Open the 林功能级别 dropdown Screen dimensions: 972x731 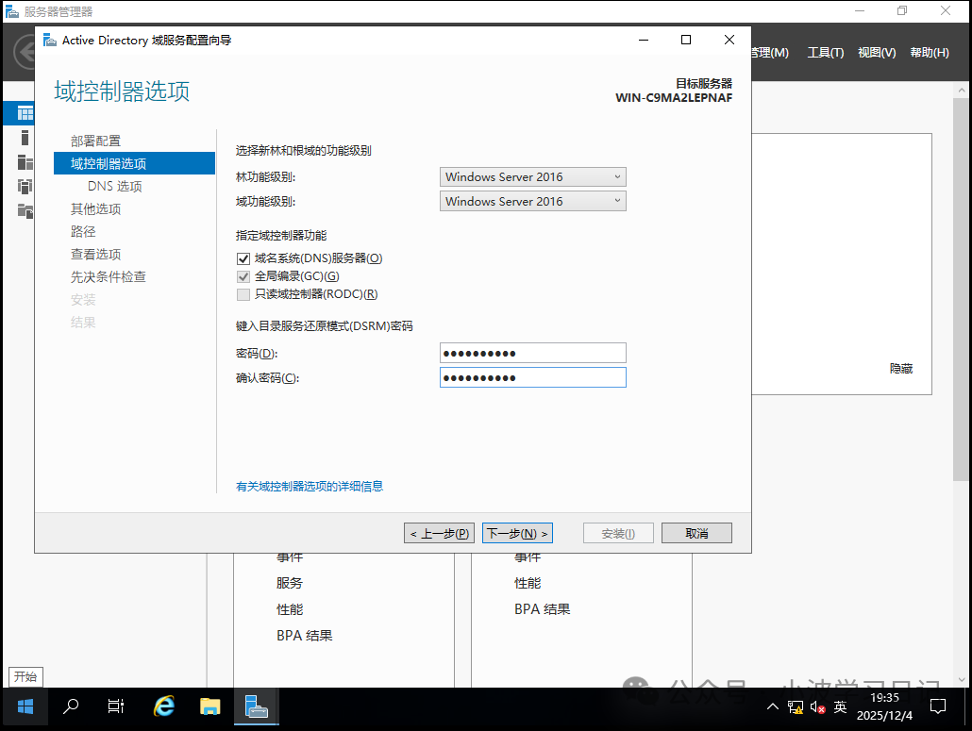click(x=532, y=176)
